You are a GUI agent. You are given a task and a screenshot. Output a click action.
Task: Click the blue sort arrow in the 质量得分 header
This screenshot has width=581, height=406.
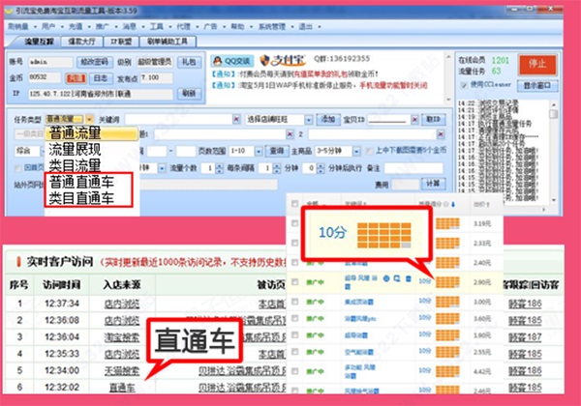click(x=453, y=204)
